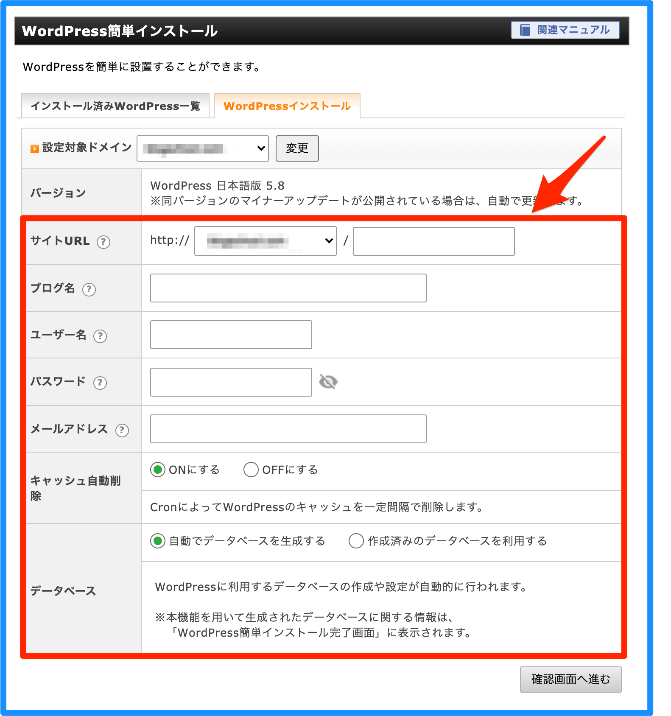Select the OFFにする cache radio button
Viewport: 671px width, 716px height.
(251, 470)
